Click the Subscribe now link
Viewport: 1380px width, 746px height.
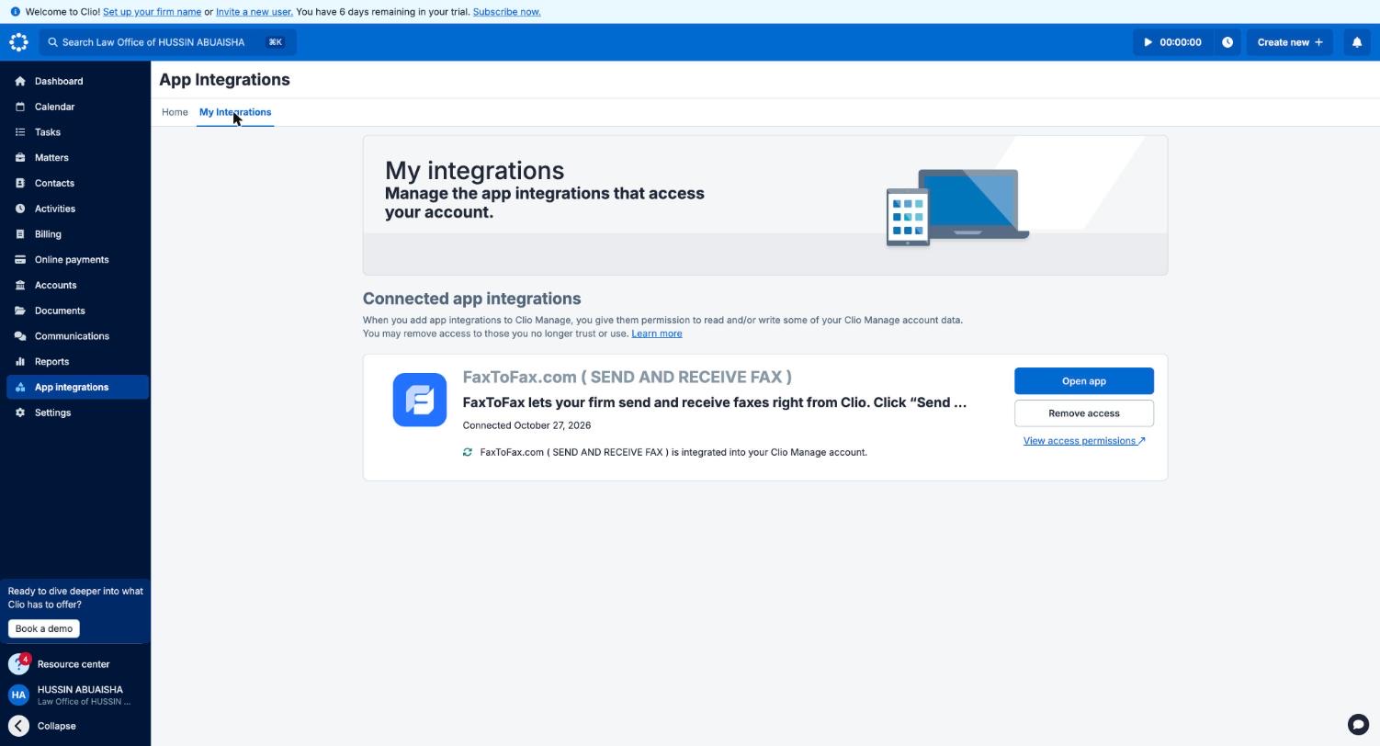[506, 12]
